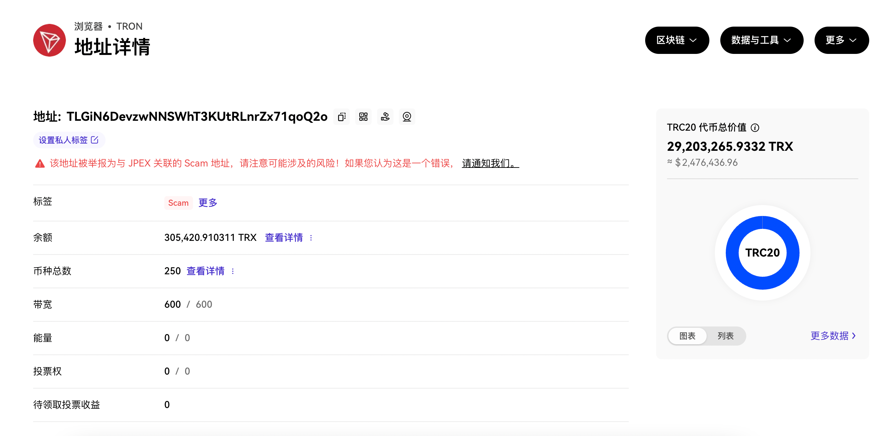Image resolution: width=888 pixels, height=436 pixels.
Task: Open info icon beside TRC20 代币总价值
Action: [x=754, y=128]
